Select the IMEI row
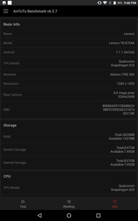 (x=69, y=110)
